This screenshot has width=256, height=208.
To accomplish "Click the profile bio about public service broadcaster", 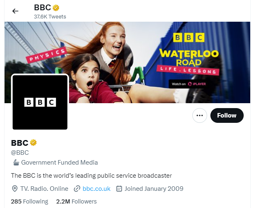I will [91, 176].
